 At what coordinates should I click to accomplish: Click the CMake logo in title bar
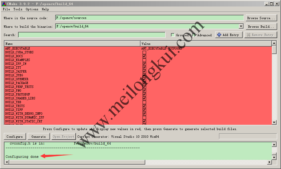[x=4, y=4]
